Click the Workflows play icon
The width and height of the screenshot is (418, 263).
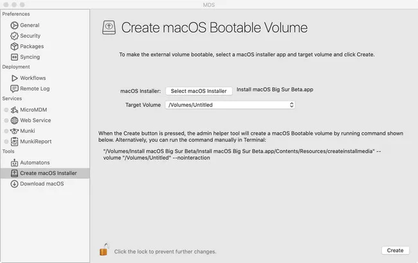point(14,78)
